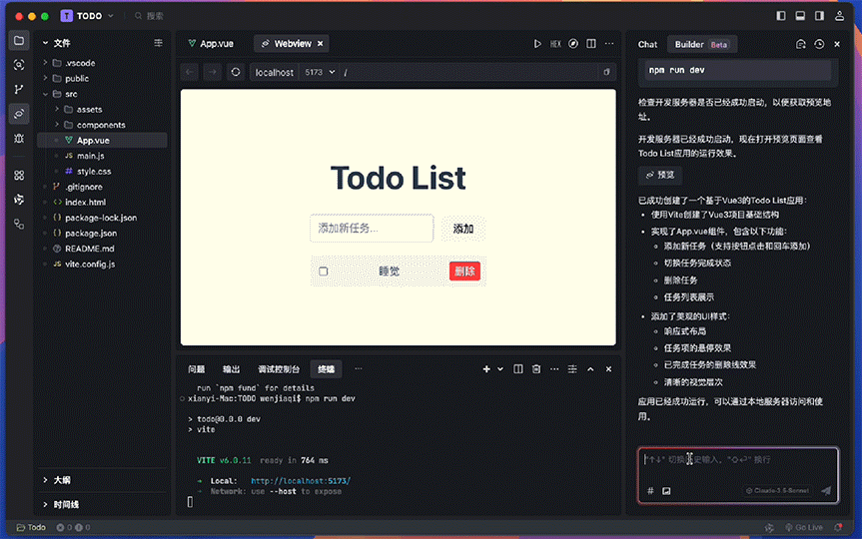
Task: Open the extensions sidebar icon
Action: [x=19, y=176]
